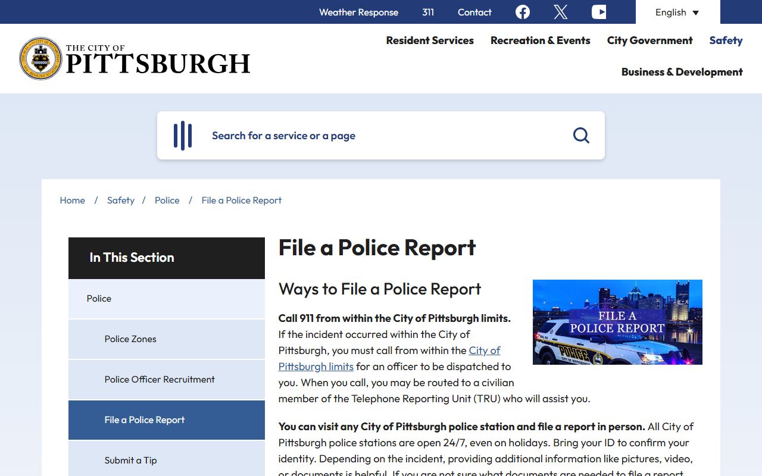
Task: Open the City Government menu
Action: click(x=650, y=40)
